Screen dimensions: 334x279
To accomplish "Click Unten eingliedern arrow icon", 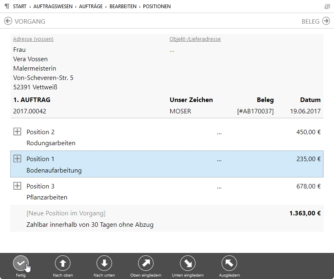I will (x=187, y=263).
